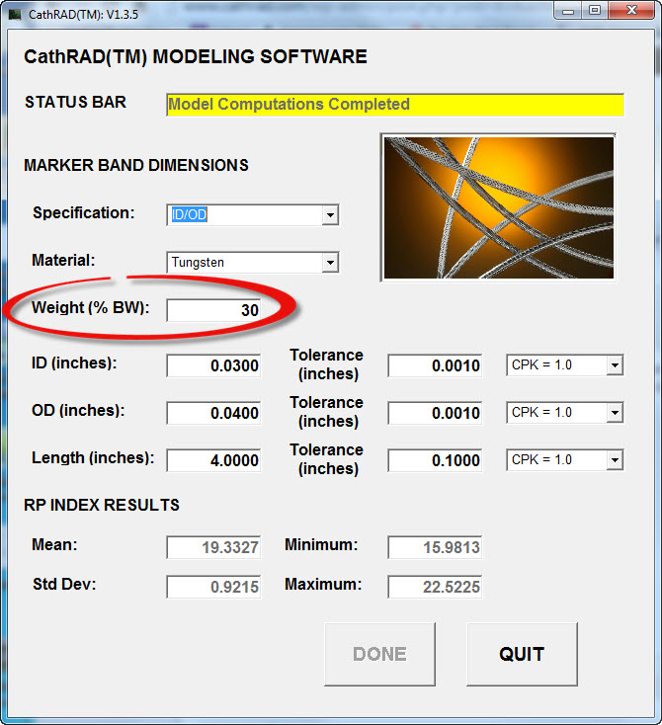The image size is (662, 725).
Task: Click the Mean result value 19.3327
Action: click(213, 547)
